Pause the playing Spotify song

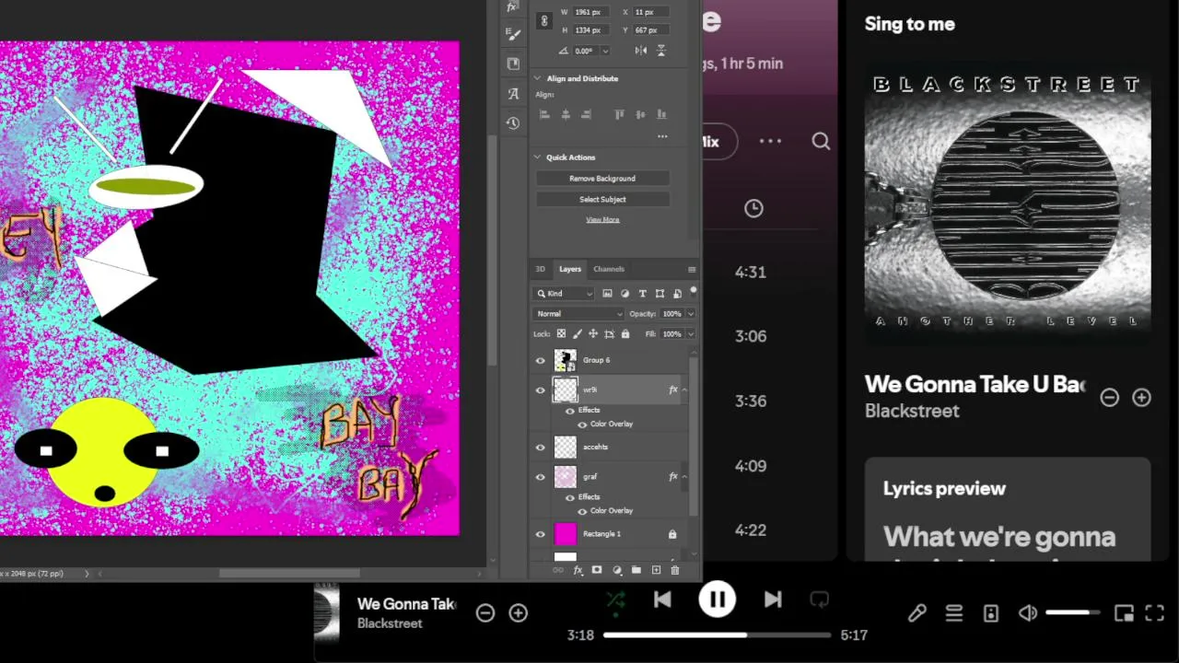click(x=717, y=600)
